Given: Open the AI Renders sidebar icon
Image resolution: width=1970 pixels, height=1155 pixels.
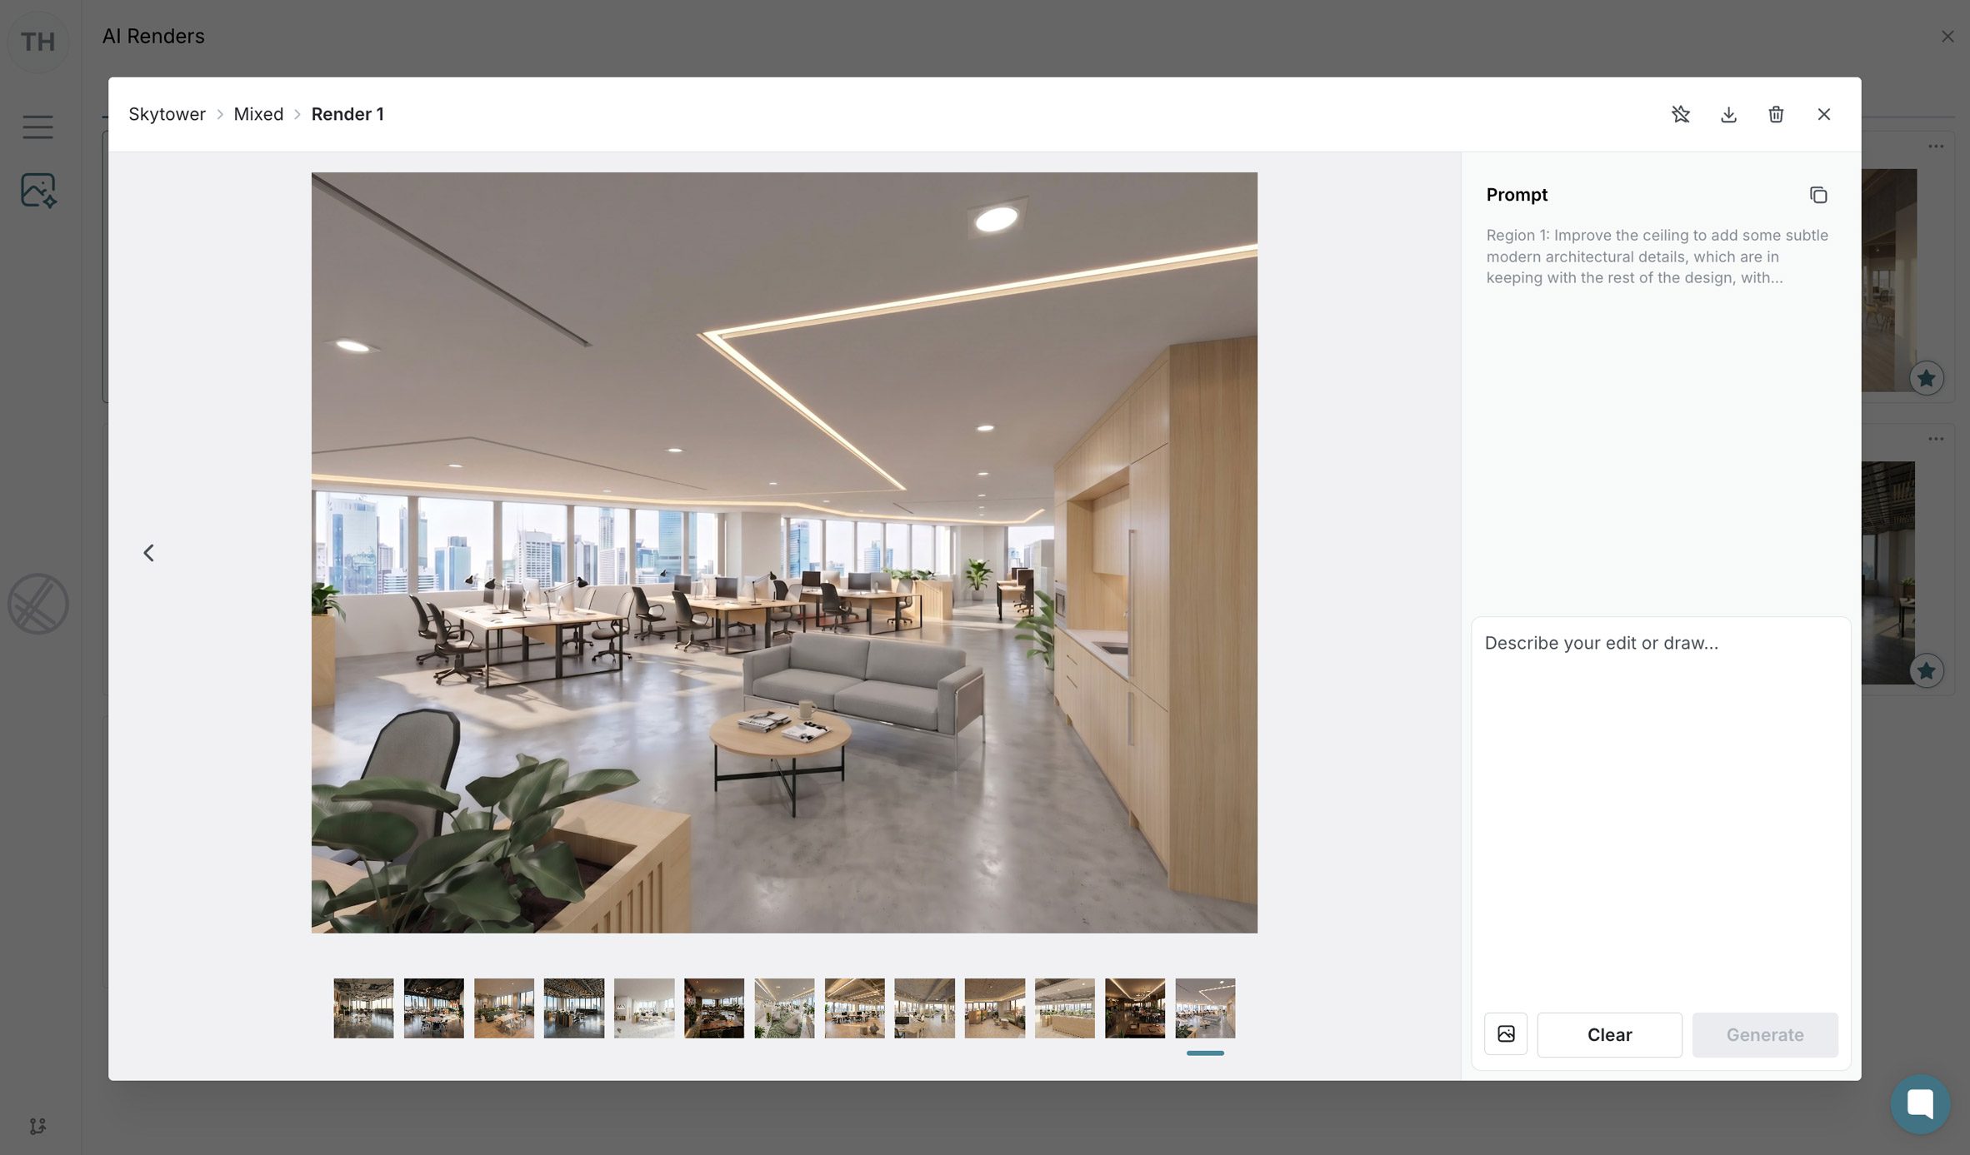Looking at the screenshot, I should 38,190.
